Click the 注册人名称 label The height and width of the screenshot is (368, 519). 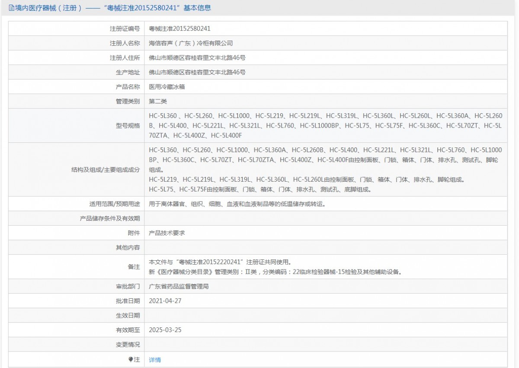click(125, 43)
